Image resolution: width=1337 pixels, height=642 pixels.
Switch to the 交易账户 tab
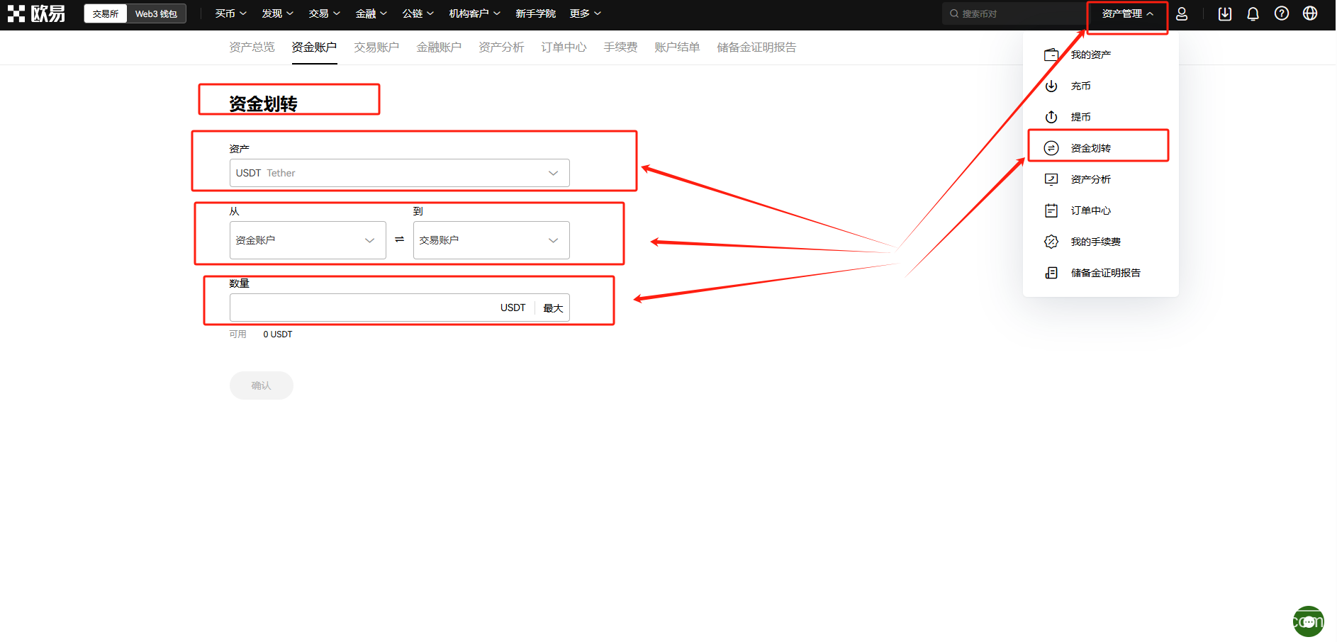[x=376, y=47]
